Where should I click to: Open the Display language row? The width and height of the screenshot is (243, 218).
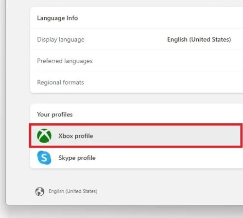137,39
